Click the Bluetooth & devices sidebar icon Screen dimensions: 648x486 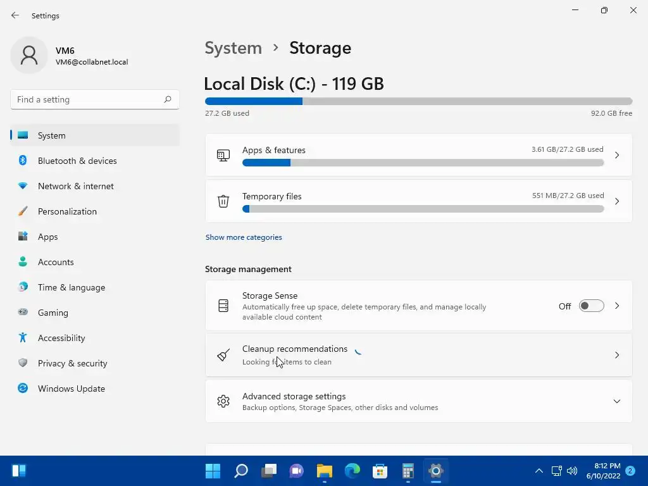pyautogui.click(x=23, y=161)
